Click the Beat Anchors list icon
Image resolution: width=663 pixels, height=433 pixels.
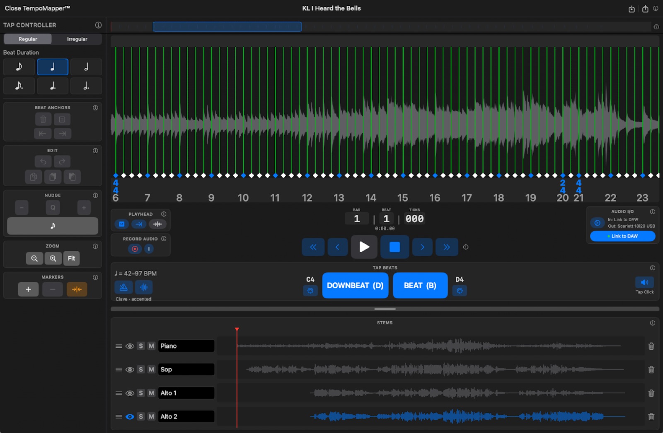coord(62,120)
